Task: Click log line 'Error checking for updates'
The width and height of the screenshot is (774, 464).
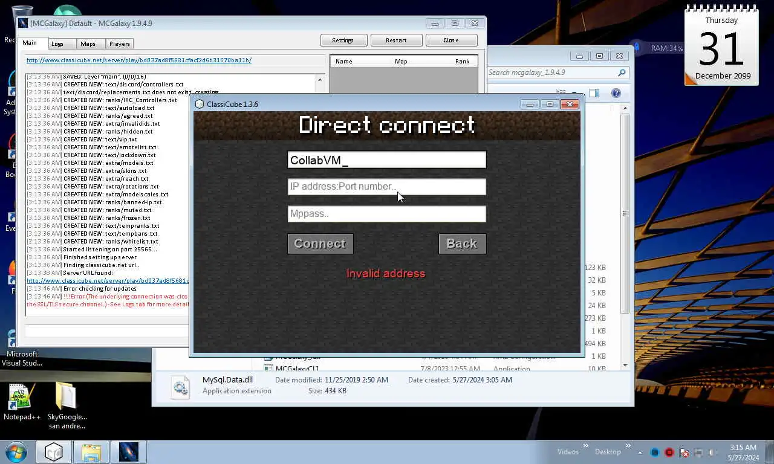Action: coord(82,289)
